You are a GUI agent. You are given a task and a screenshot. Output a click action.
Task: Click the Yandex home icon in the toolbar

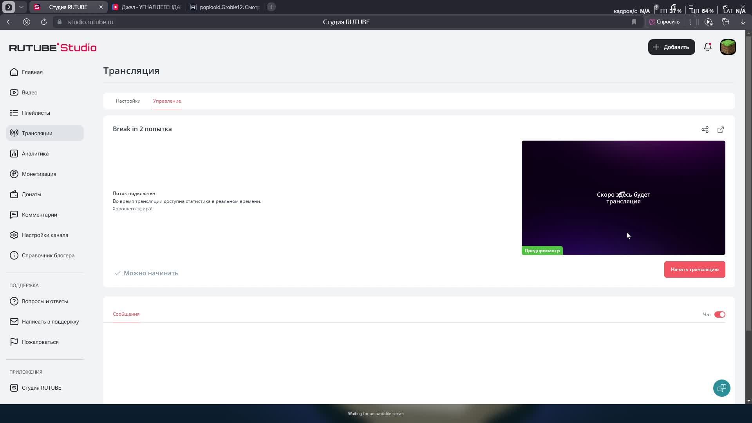pyautogui.click(x=27, y=22)
